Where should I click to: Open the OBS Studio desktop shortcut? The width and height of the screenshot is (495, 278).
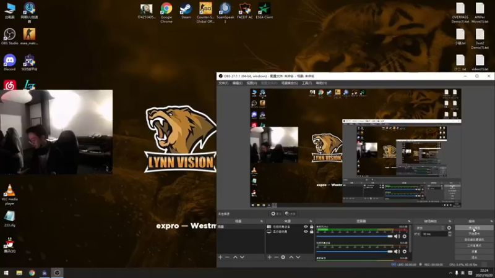[9, 36]
